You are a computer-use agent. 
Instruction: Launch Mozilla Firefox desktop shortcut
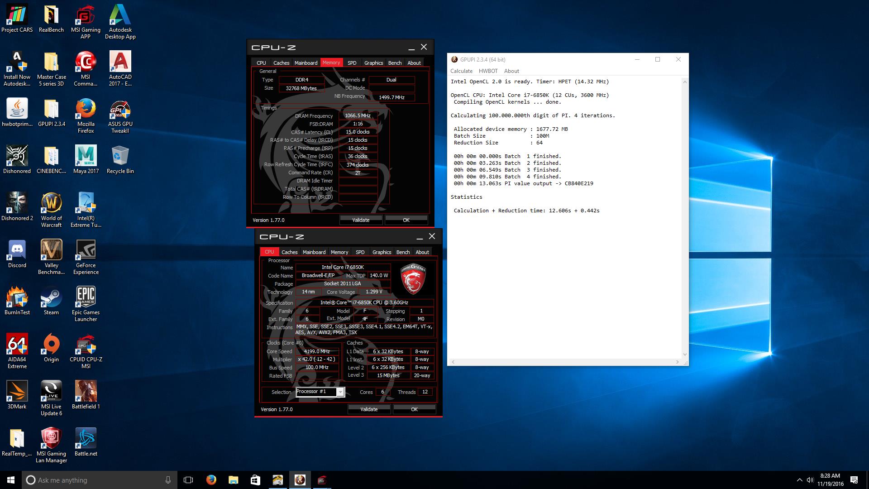86,116
